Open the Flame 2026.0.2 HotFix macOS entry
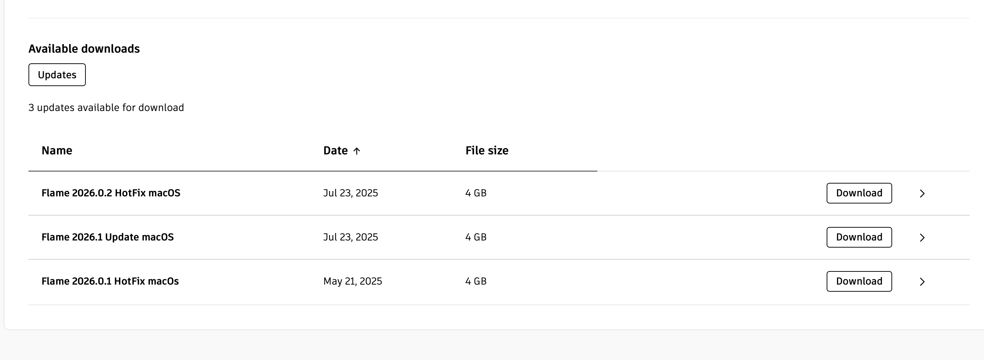This screenshot has height=360, width=984. tap(111, 193)
